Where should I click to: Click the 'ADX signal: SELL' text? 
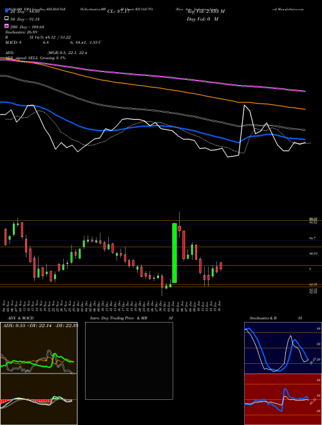pyautogui.click(x=35, y=58)
